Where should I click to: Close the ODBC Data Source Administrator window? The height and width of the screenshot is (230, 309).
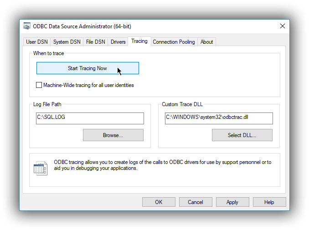pyautogui.click(x=283, y=26)
